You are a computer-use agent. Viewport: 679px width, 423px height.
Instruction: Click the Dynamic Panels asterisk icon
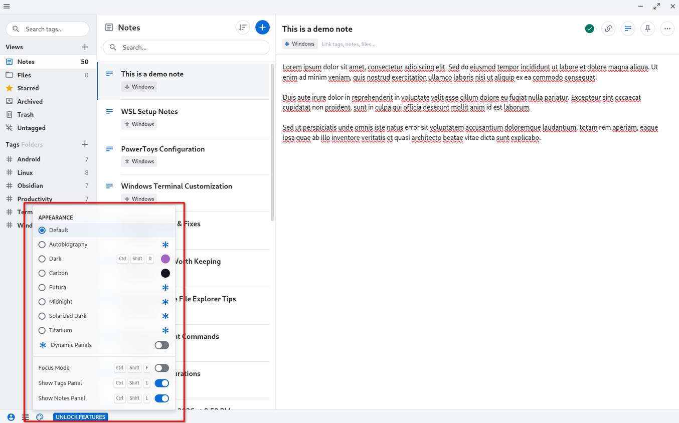43,345
